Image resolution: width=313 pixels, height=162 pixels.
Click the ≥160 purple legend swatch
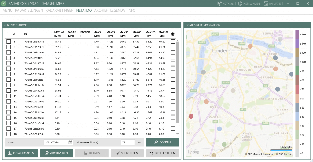[x=297, y=35]
